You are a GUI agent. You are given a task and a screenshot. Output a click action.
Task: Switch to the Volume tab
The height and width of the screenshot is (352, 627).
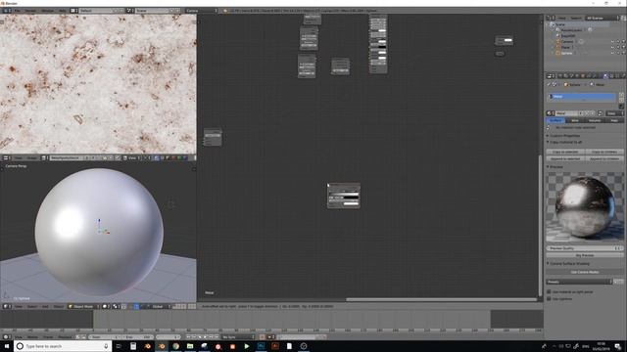tap(595, 120)
